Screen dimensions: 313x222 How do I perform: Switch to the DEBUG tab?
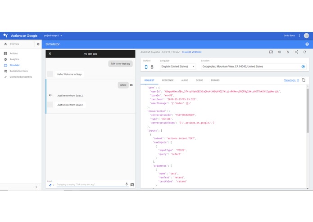pyautogui.click(x=200, y=80)
